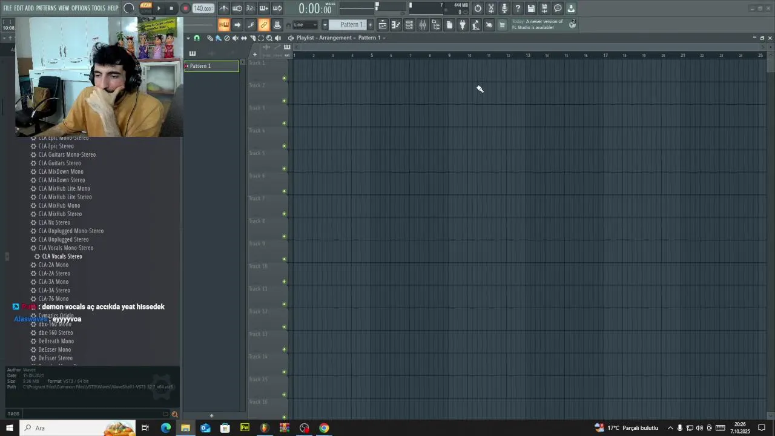775x436 pixels.
Task: Toggle the metronome button
Action: (224, 8)
